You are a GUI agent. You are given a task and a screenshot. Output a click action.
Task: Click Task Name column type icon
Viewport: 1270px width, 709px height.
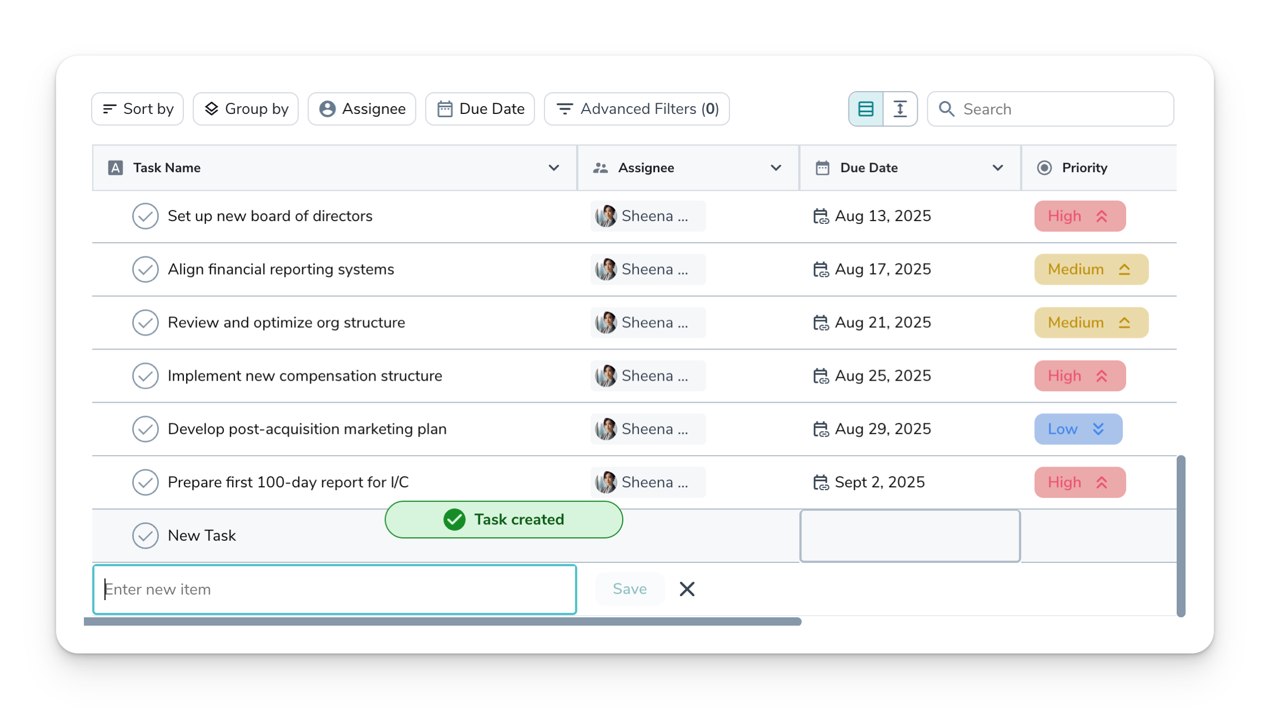click(x=116, y=168)
